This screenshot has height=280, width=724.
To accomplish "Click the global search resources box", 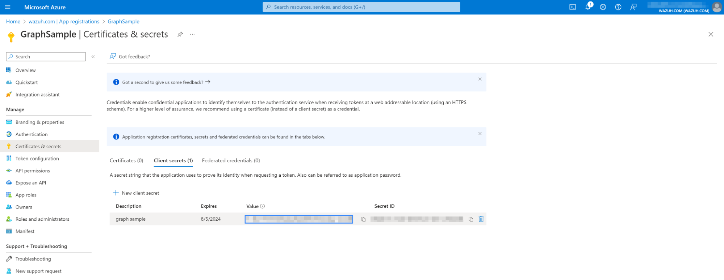I will [x=361, y=7].
